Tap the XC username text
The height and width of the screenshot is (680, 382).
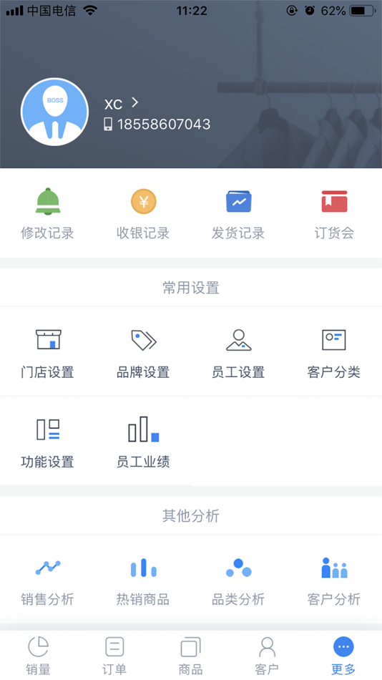tap(113, 104)
